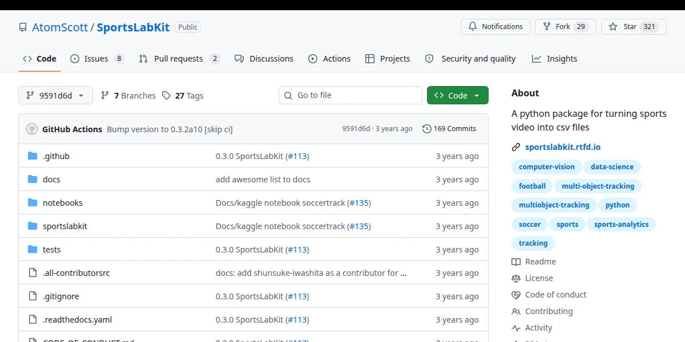Click the multi-object-tracking topic tag
Image resolution: width=685 pixels, height=342 pixels.
click(598, 186)
